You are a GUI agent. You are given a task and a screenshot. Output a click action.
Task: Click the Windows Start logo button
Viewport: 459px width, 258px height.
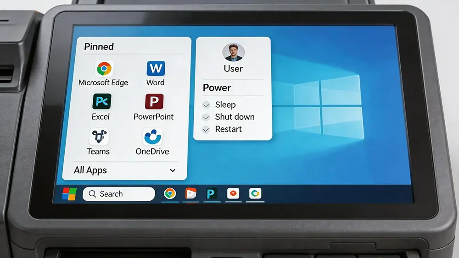pyautogui.click(x=69, y=194)
